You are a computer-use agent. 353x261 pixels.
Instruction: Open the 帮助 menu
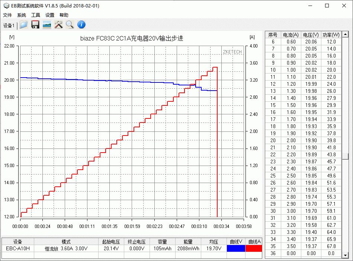click(x=64, y=15)
